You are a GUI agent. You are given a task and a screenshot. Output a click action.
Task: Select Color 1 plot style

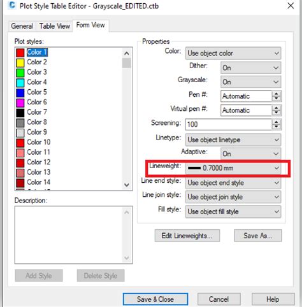tap(38, 52)
